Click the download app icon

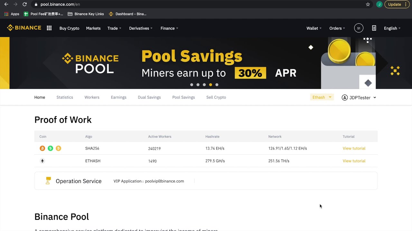[x=374, y=28]
